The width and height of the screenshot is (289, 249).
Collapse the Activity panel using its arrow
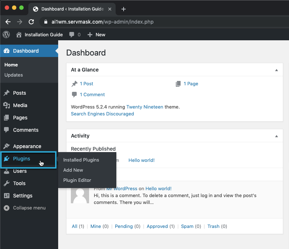[276, 136]
